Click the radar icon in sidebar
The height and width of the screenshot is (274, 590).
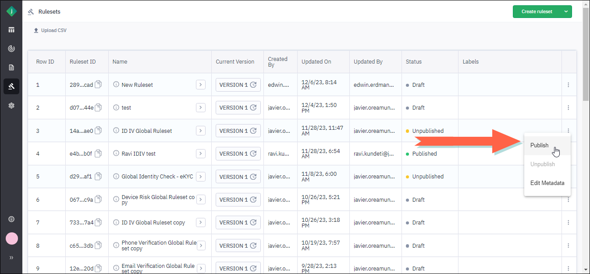point(11,49)
